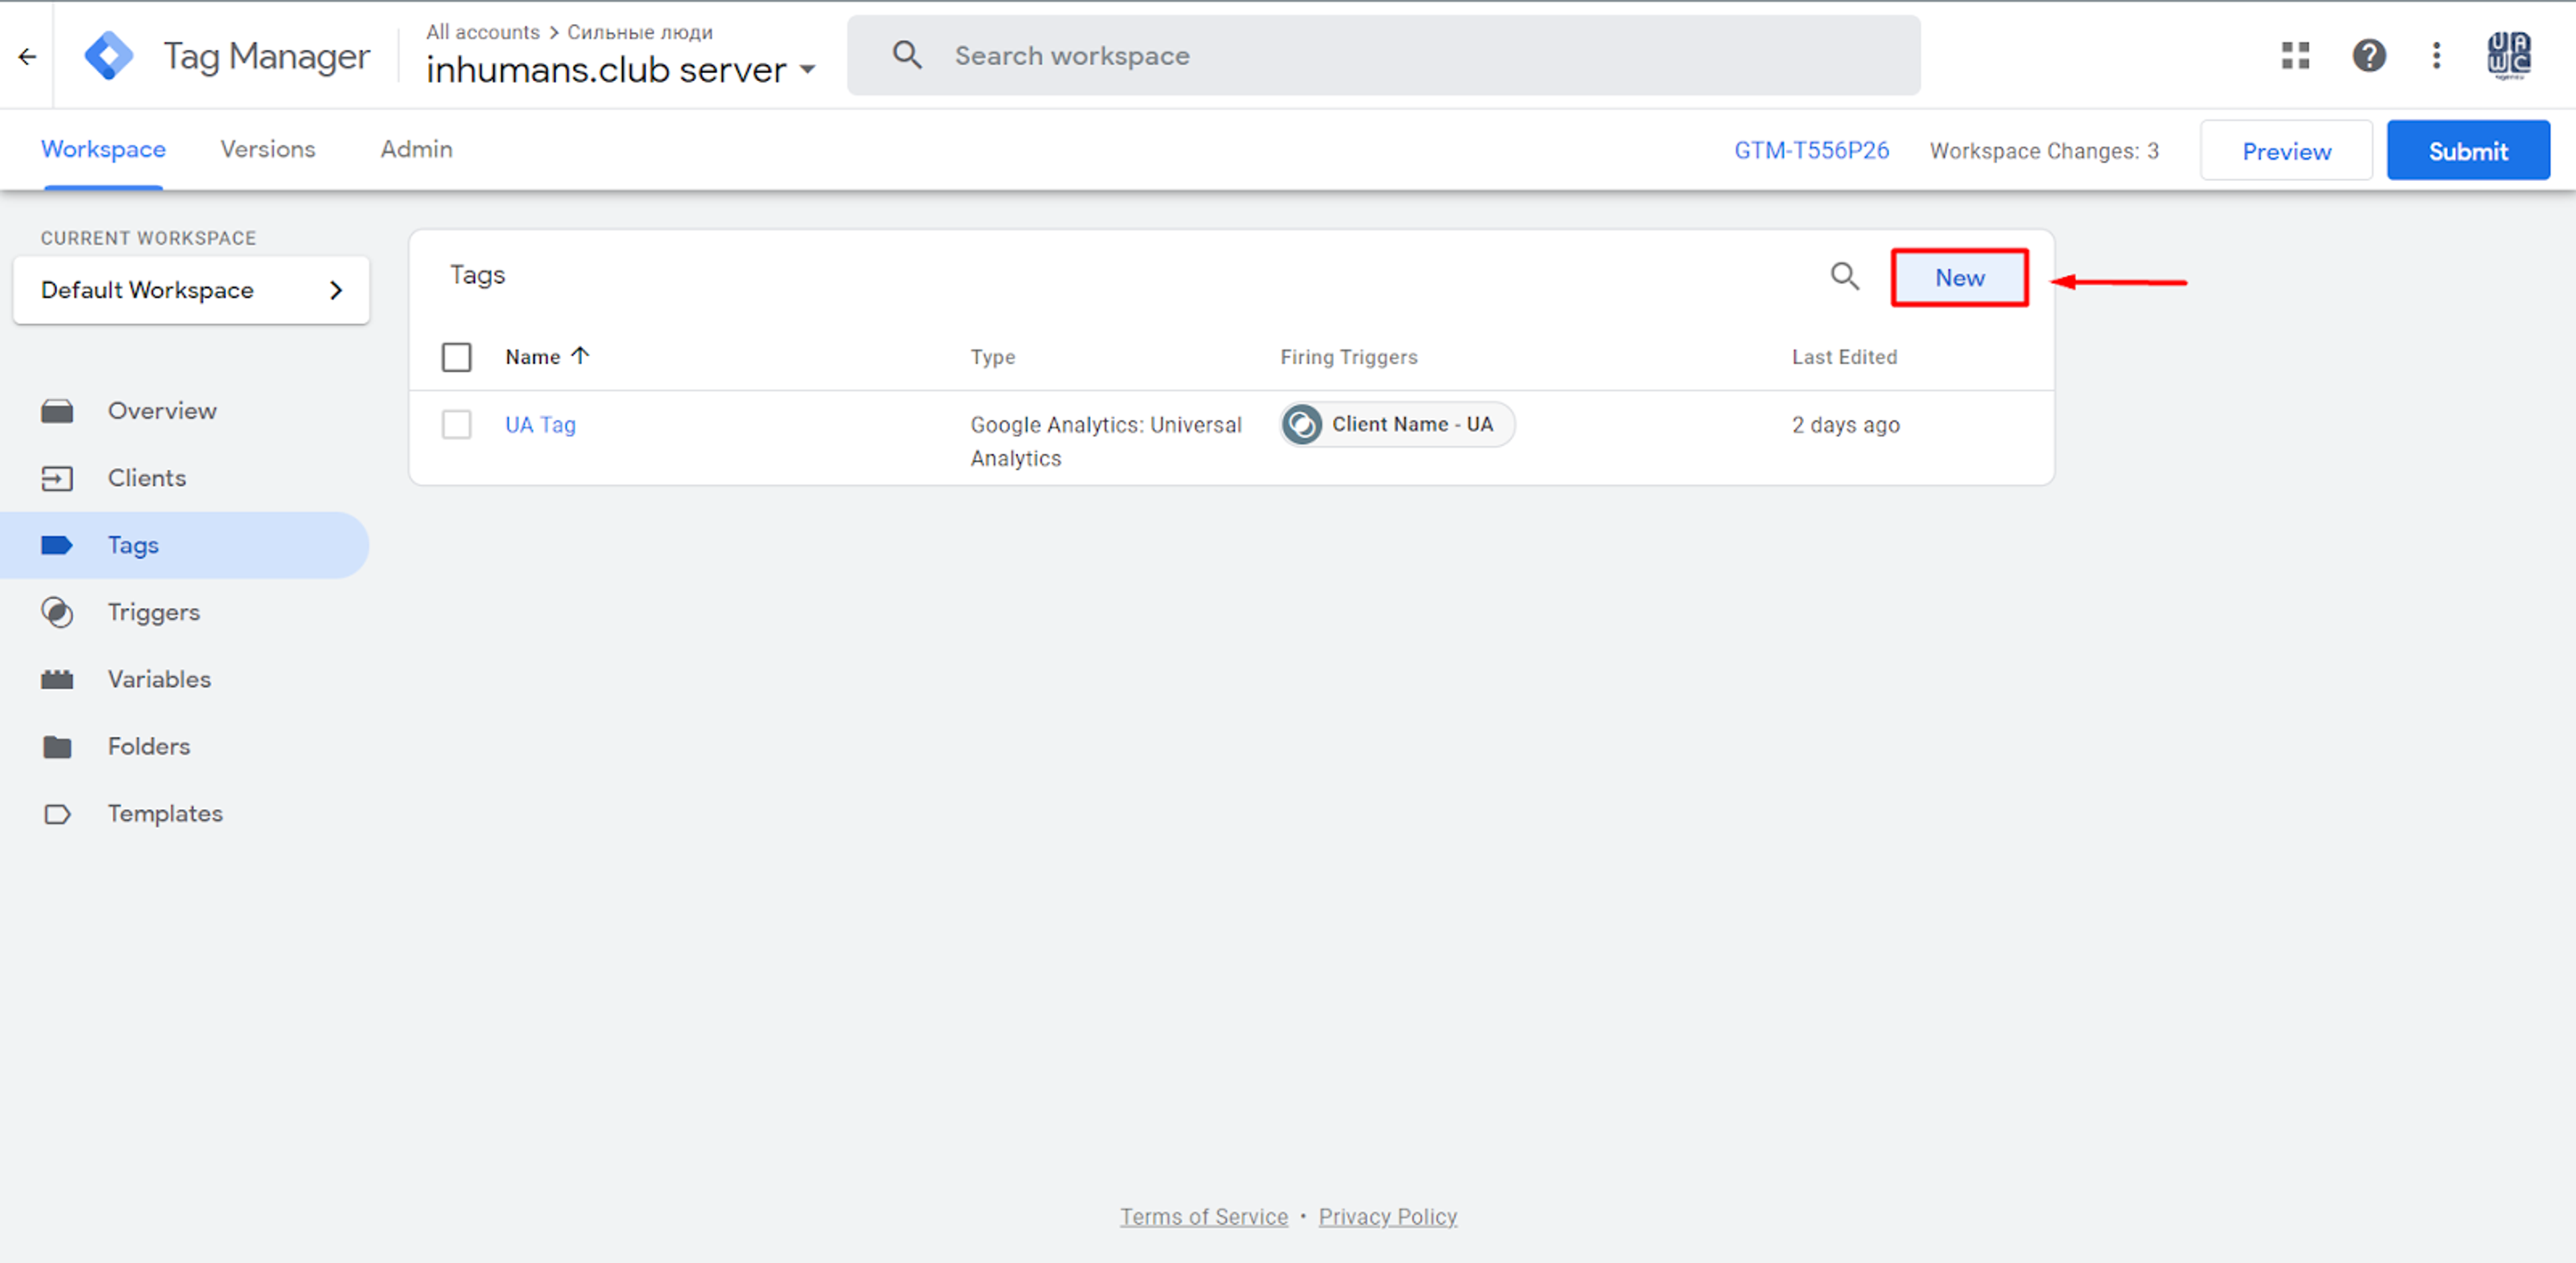Switch to the Versions tab
Image resolution: width=2576 pixels, height=1263 pixels.
(268, 149)
